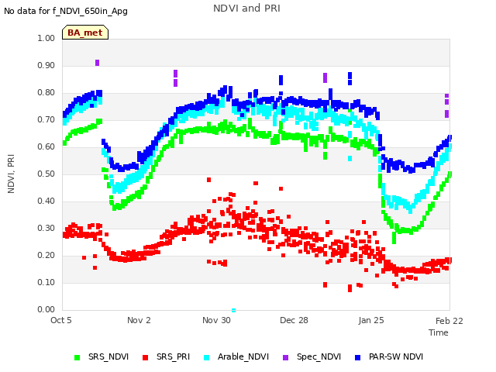Click the chart title NDVI and PRI

pyautogui.click(x=246, y=9)
